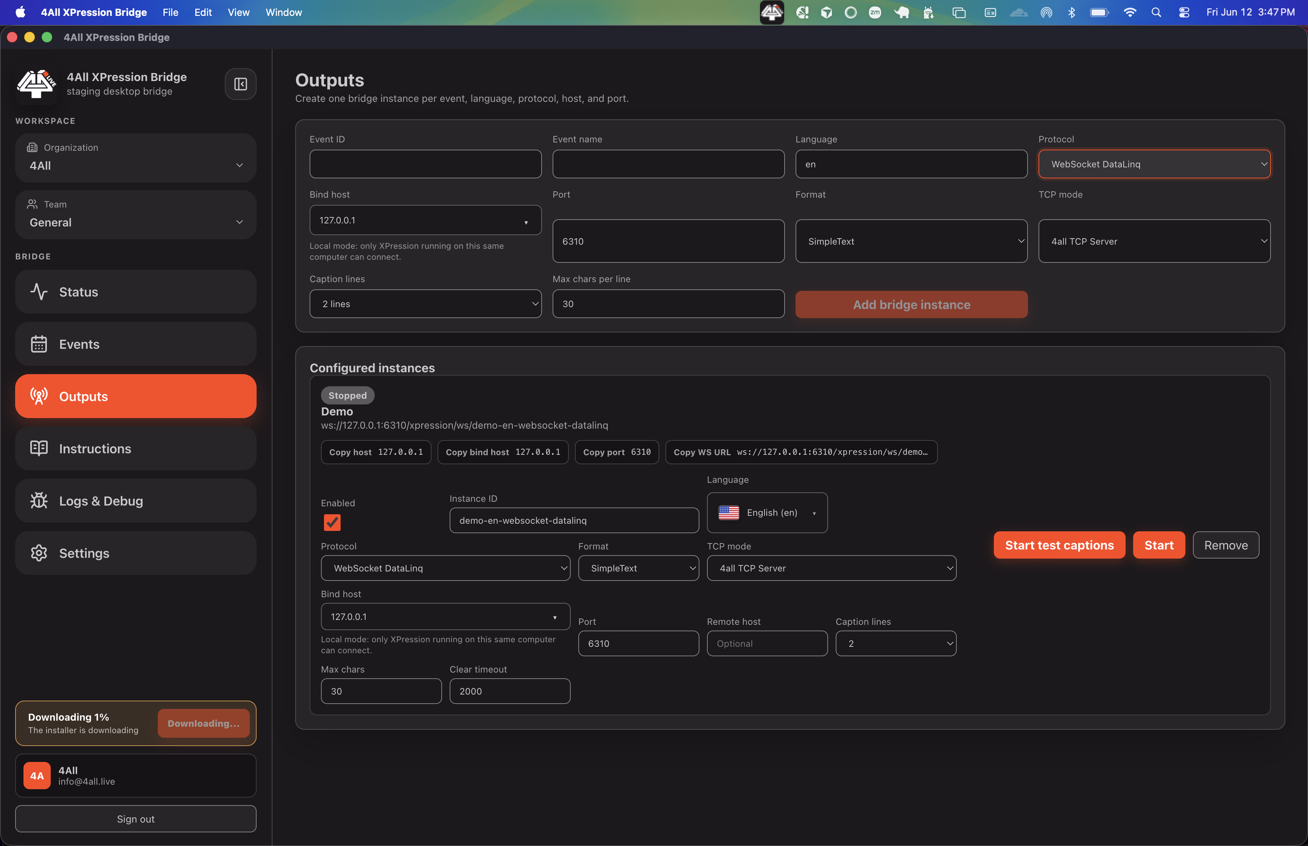Focus the Event name input field

(x=668, y=164)
